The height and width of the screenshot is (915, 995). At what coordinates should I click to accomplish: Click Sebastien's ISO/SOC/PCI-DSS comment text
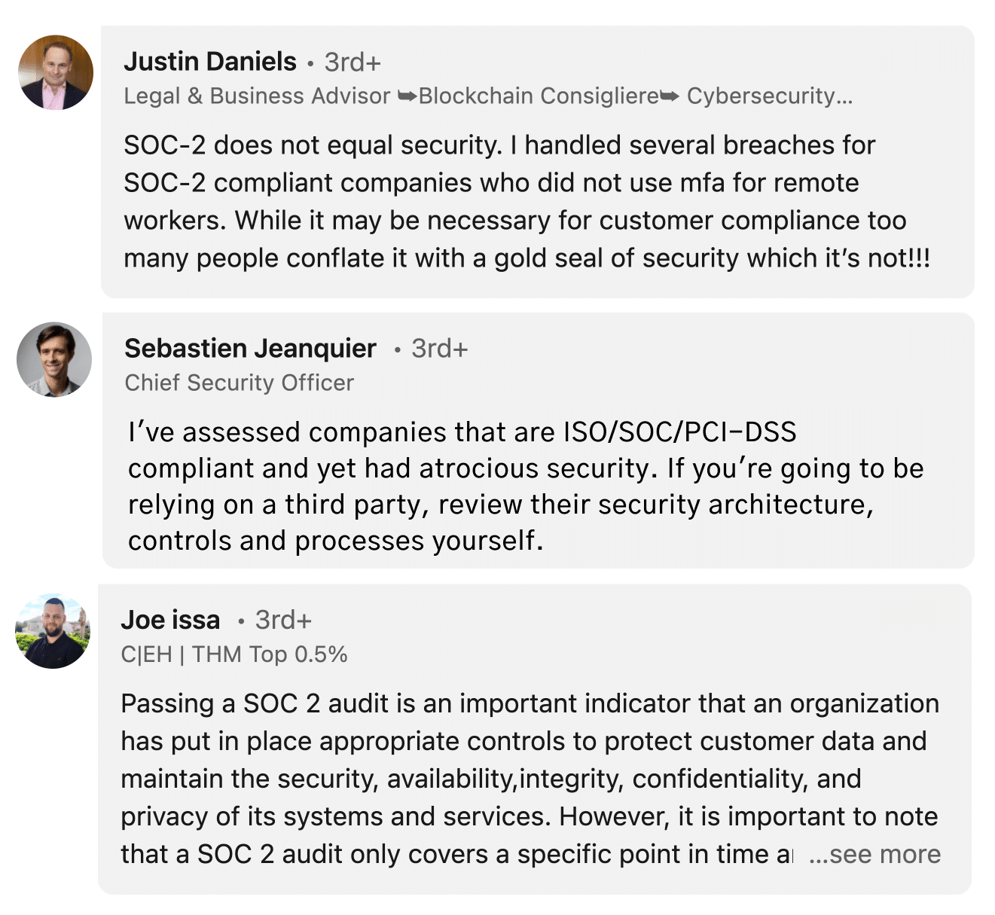pyautogui.click(x=526, y=486)
